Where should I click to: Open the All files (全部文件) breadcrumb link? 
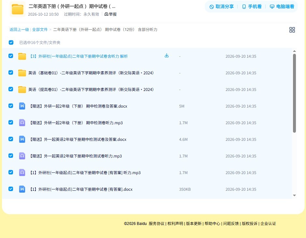click(40, 30)
